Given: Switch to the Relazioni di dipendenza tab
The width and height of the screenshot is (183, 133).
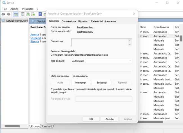Looking at the screenshot, I should (x=103, y=21).
